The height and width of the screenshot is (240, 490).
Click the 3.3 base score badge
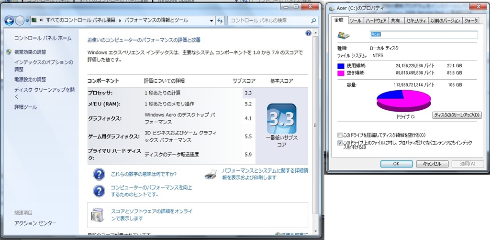point(281,118)
